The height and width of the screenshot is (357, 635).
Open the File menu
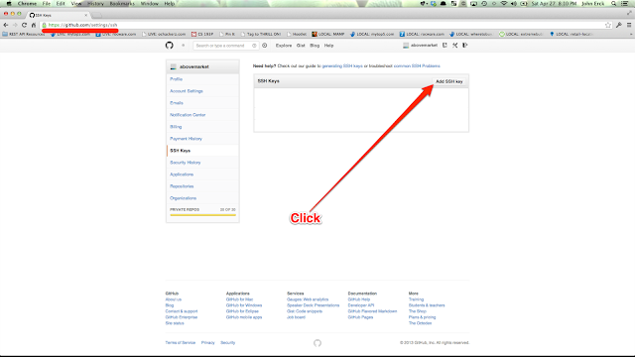pyautogui.click(x=47, y=3)
